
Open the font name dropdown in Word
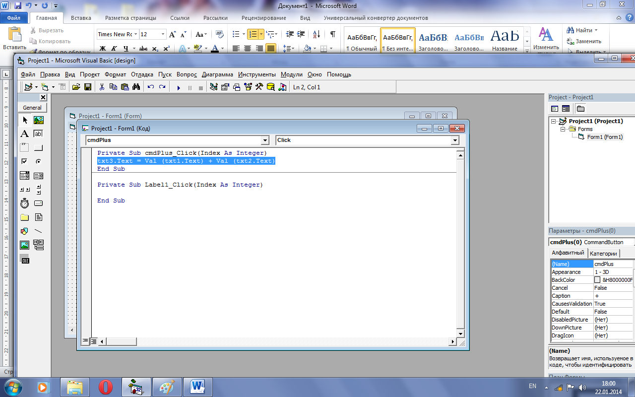point(135,34)
